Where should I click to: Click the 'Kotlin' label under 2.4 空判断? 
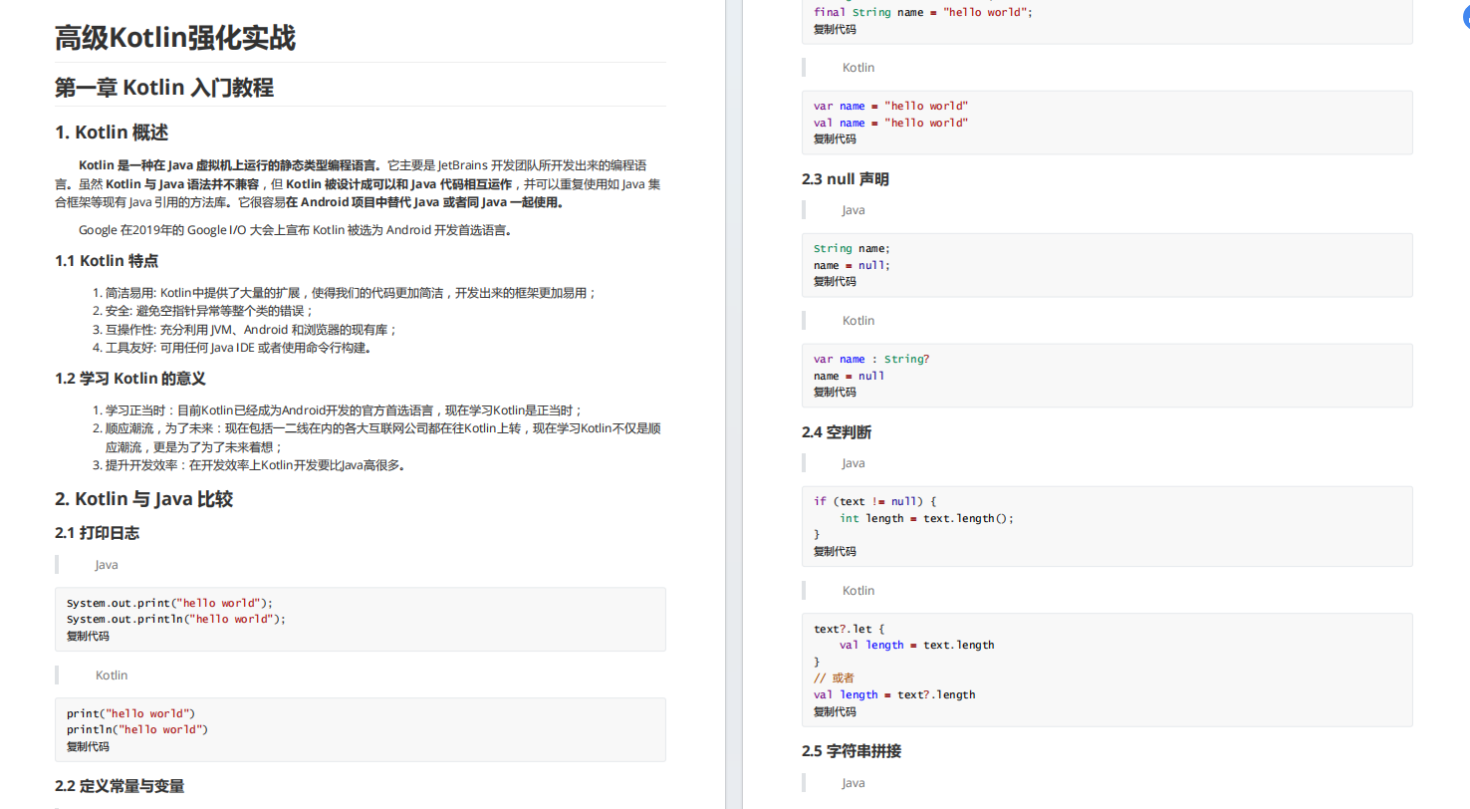point(858,590)
